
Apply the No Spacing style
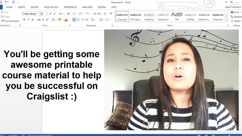pos(136,17)
